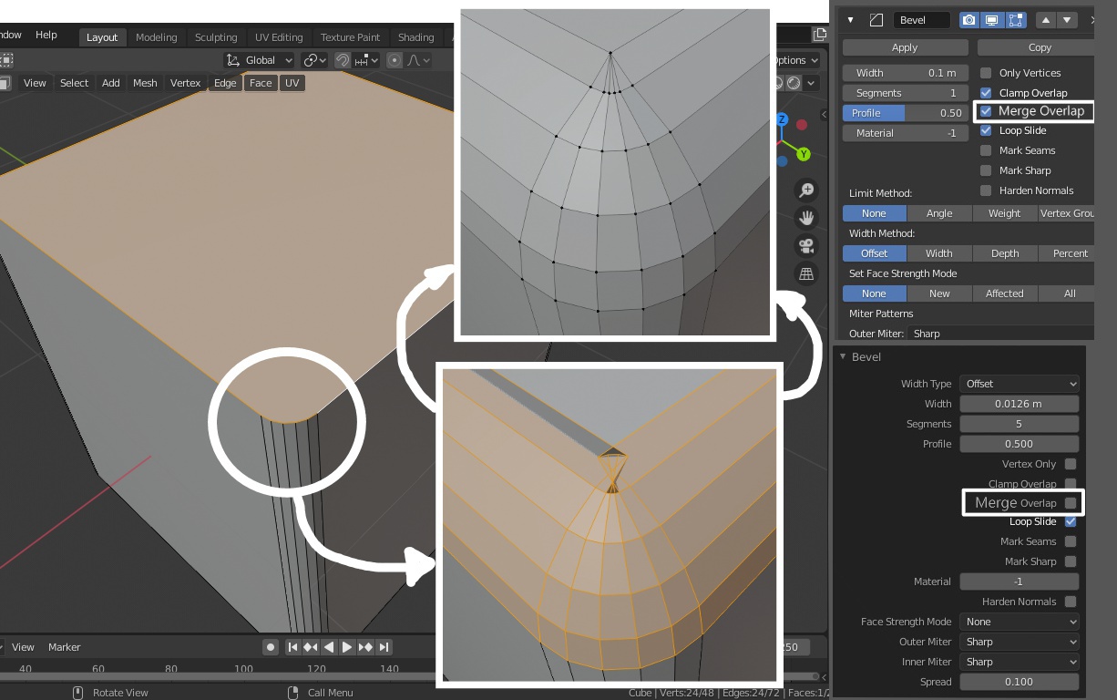
Task: Jump to timeline end
Action: coord(384,647)
